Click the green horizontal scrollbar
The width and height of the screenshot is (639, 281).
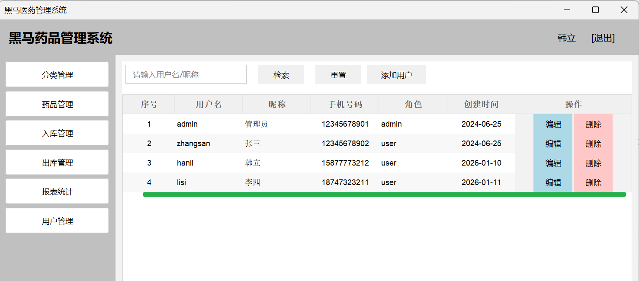(384, 195)
